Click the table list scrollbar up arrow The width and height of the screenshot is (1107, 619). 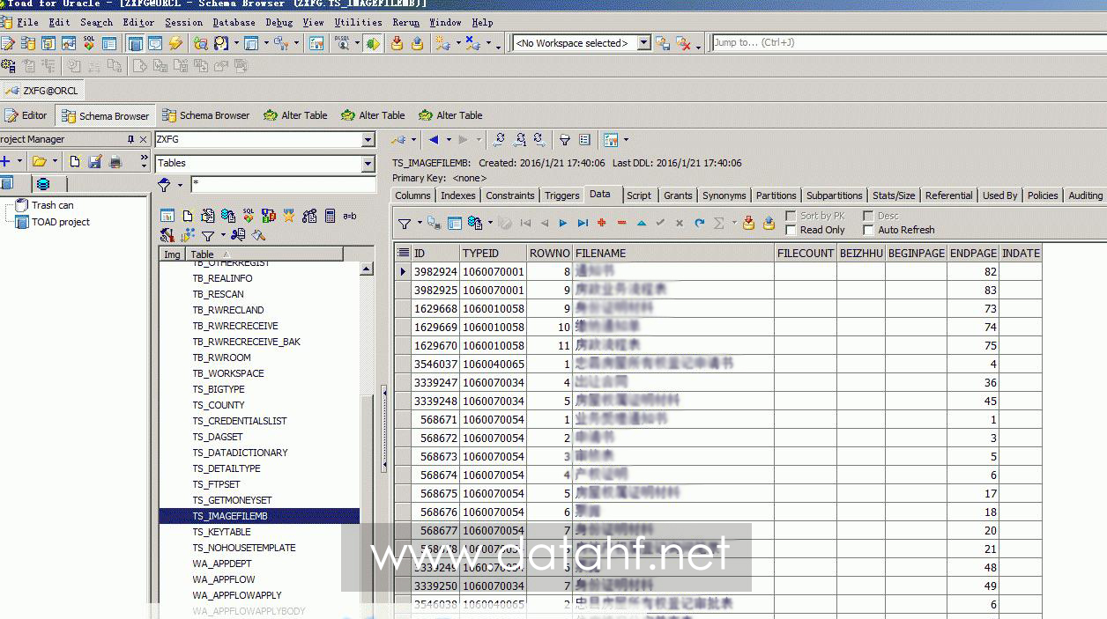coord(367,269)
